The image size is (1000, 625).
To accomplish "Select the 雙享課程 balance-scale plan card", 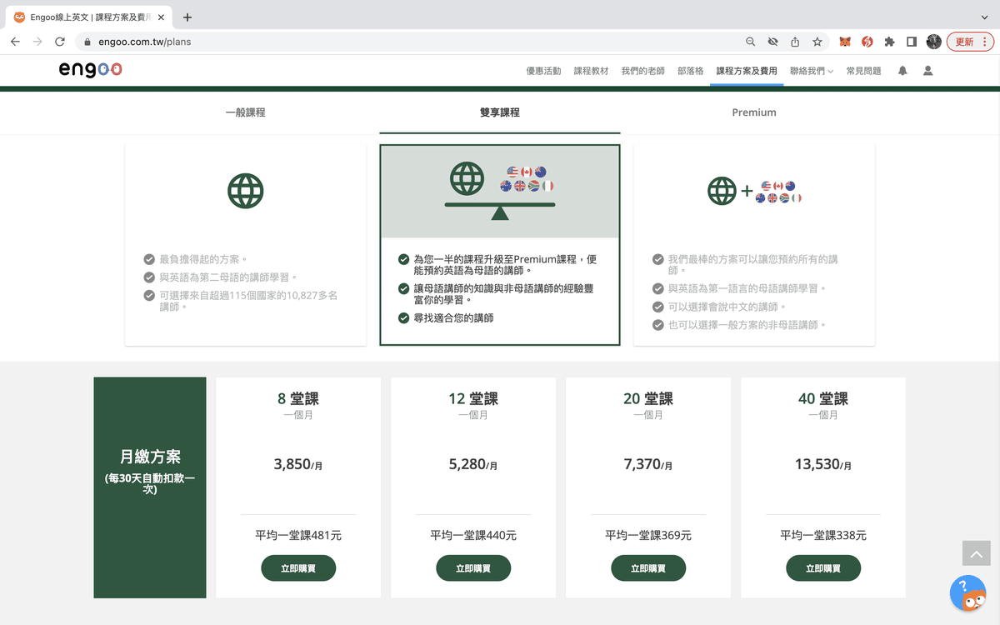I will click(x=500, y=245).
